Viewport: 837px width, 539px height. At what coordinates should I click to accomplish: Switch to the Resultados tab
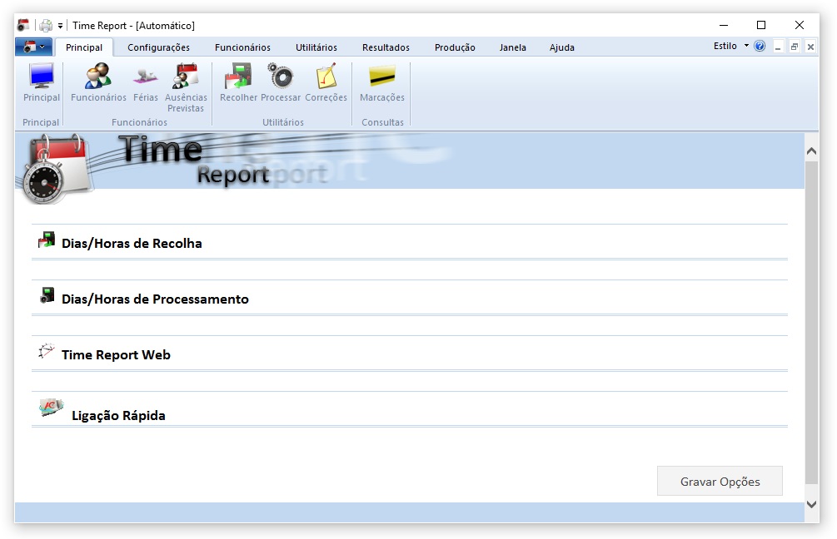tap(386, 47)
